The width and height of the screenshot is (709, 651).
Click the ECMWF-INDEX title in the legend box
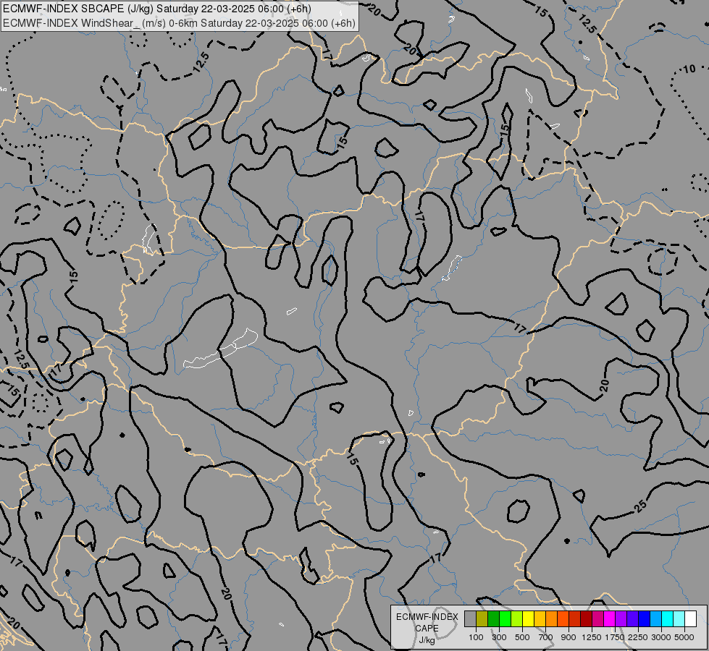pos(427,617)
